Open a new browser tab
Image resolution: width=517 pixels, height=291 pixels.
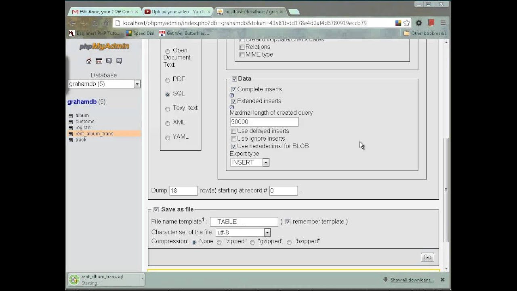point(294,12)
